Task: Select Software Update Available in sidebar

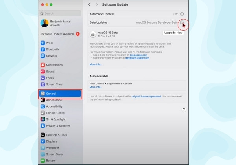Action: pyautogui.click(x=60, y=34)
